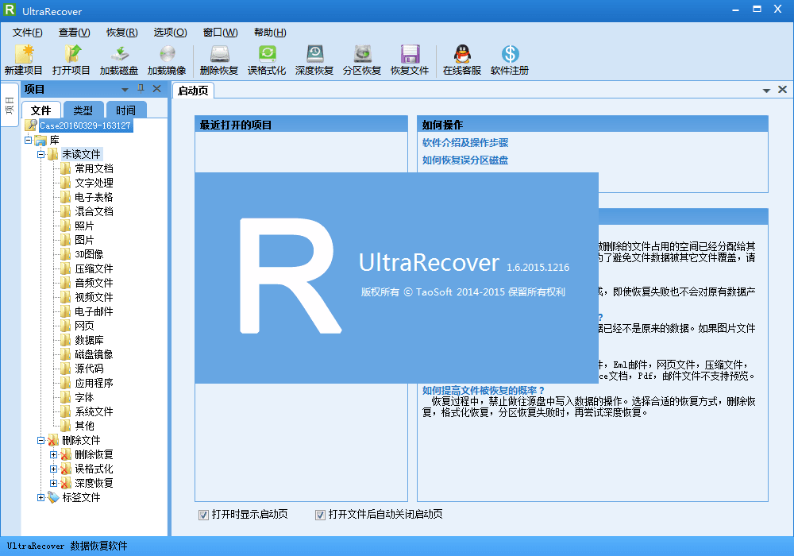The width and height of the screenshot is (794, 556).
Task: Select the 启动页 document tab
Action: 194,91
